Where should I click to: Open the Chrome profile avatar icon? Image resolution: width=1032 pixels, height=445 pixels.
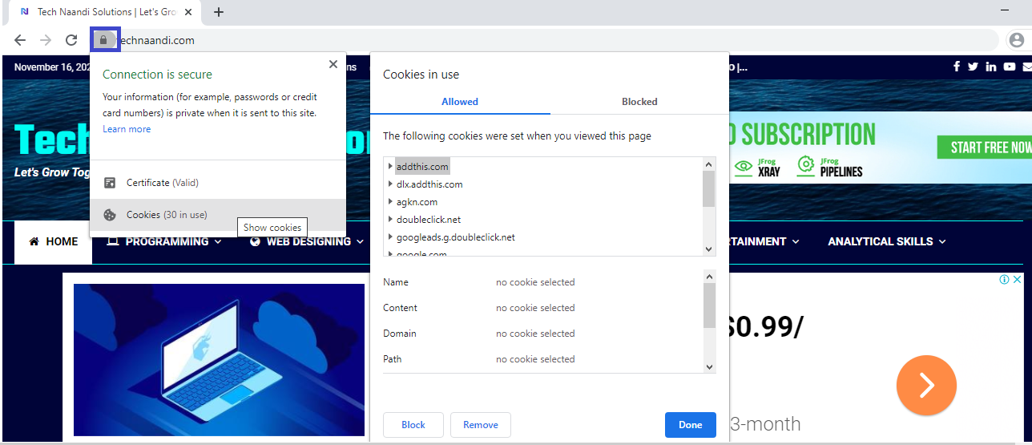(1017, 40)
